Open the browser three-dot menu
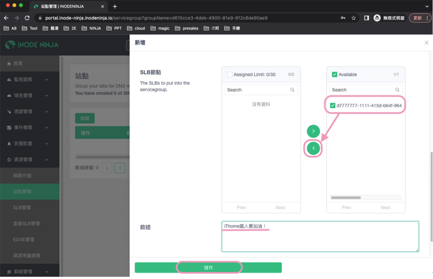 pos(427,18)
